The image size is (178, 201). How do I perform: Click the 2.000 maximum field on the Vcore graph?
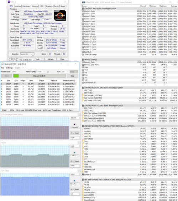pyautogui.click(x=74, y=146)
